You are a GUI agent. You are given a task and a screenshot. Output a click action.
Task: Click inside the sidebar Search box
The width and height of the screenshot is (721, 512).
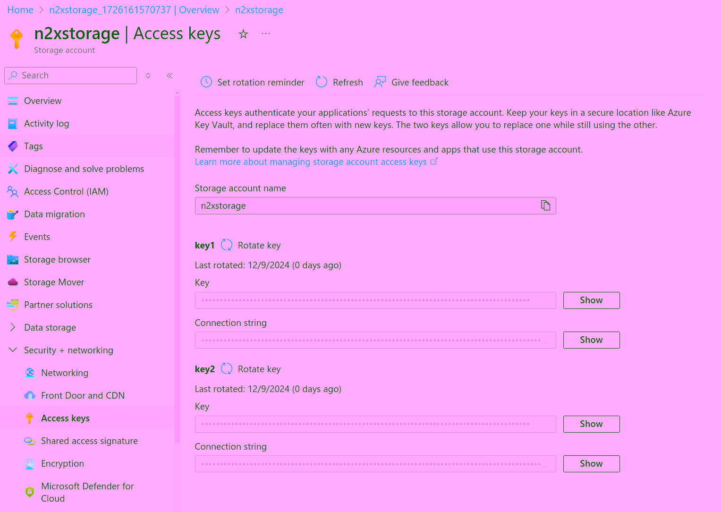click(x=70, y=75)
